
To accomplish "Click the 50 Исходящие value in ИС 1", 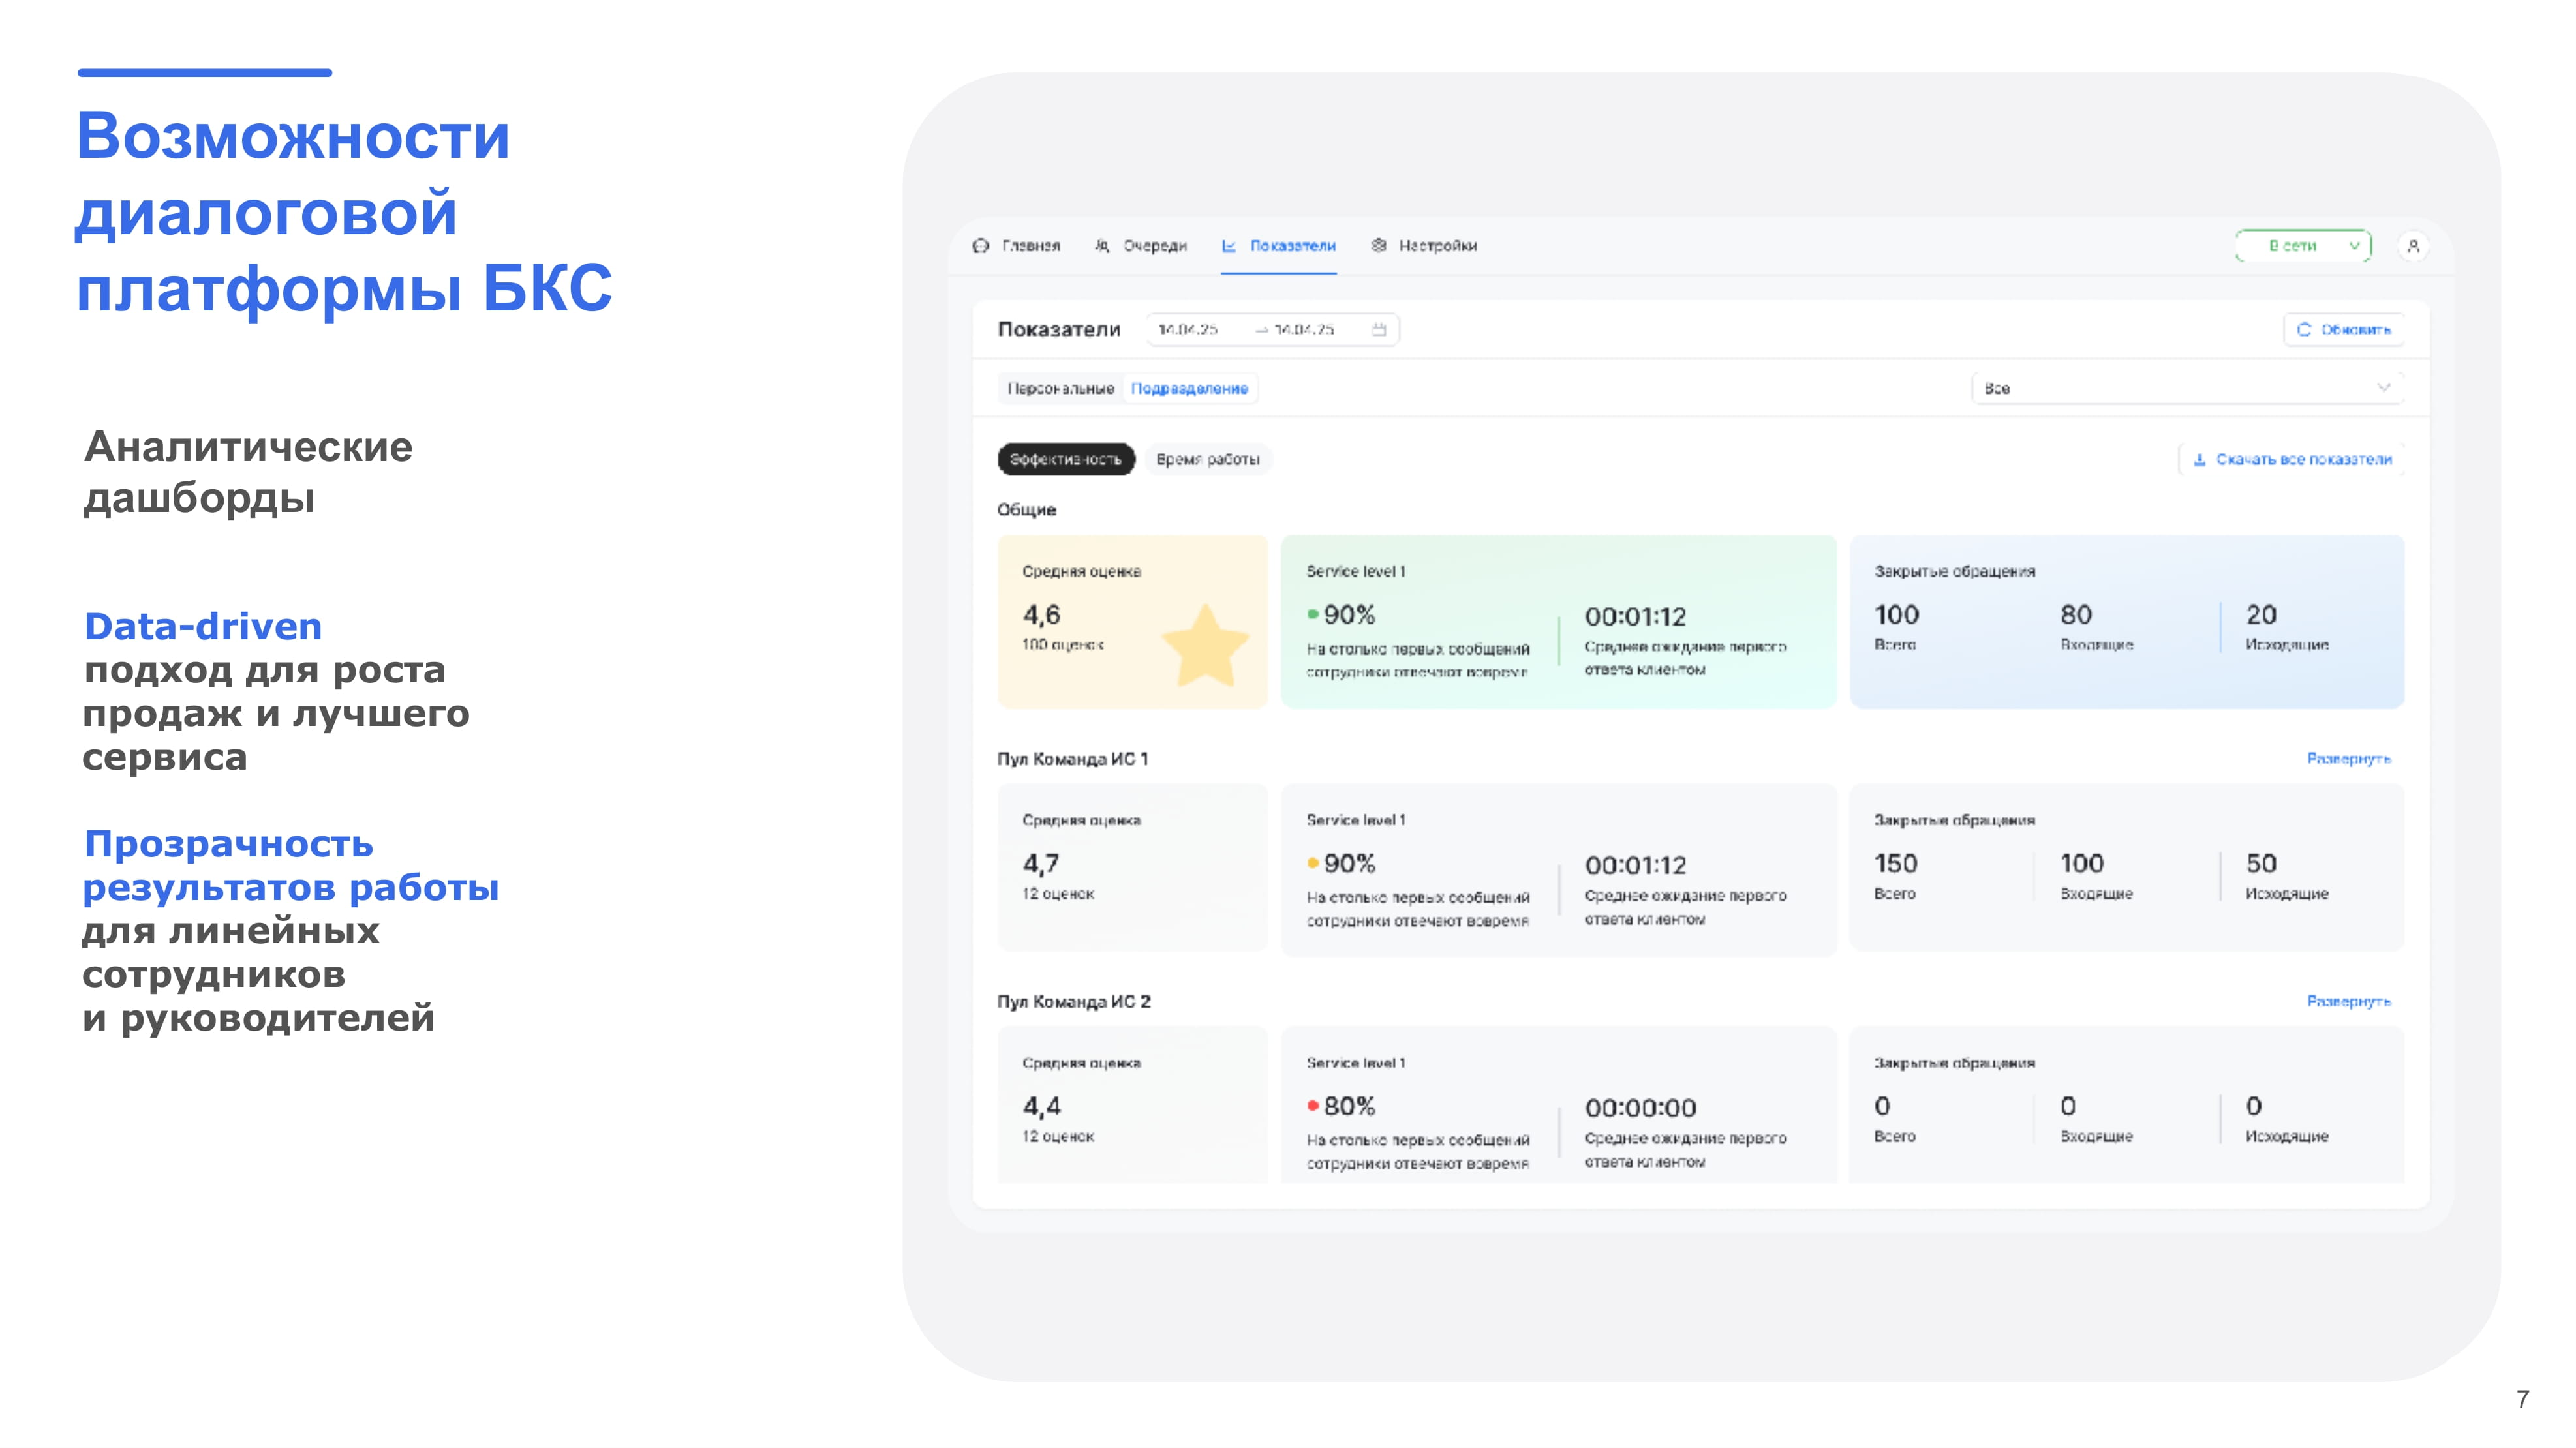I will coord(2261,864).
